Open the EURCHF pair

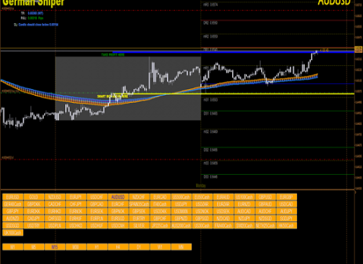tap(118, 204)
